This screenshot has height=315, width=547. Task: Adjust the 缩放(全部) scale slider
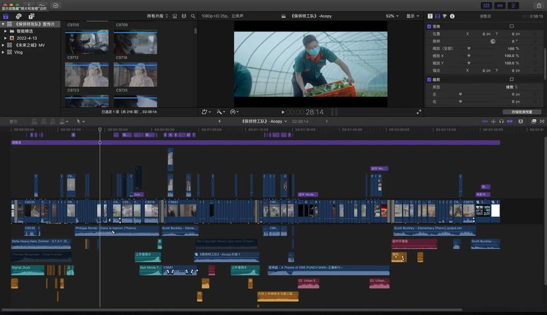click(468, 49)
